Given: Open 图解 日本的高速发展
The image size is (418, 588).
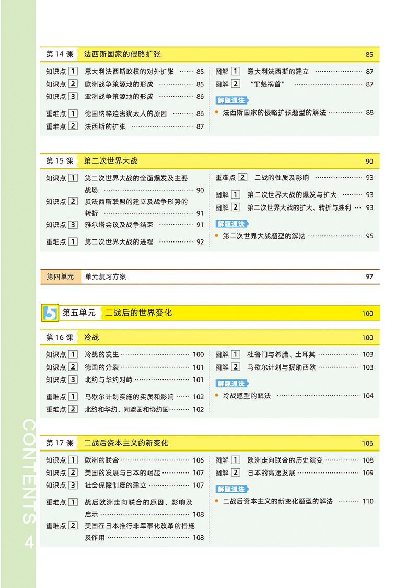Looking at the screenshot, I should [x=271, y=473].
